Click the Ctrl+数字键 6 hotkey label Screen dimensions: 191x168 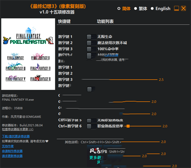coord(70,126)
